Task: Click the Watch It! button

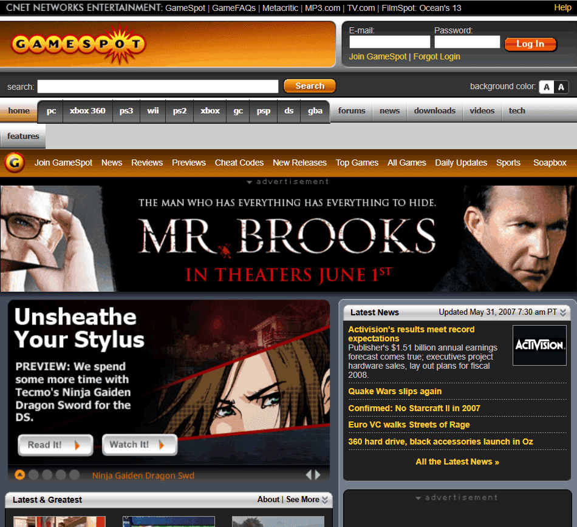Action: tap(139, 445)
